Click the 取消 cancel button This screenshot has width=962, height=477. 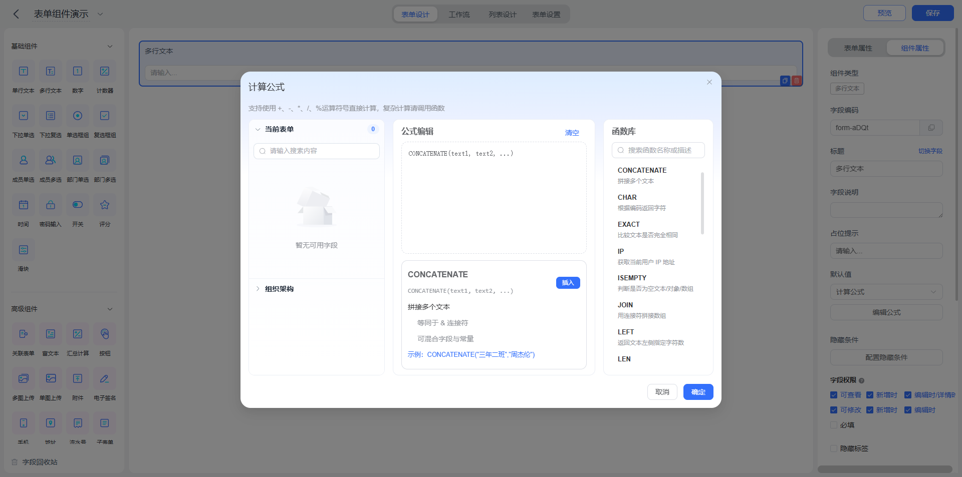click(662, 392)
